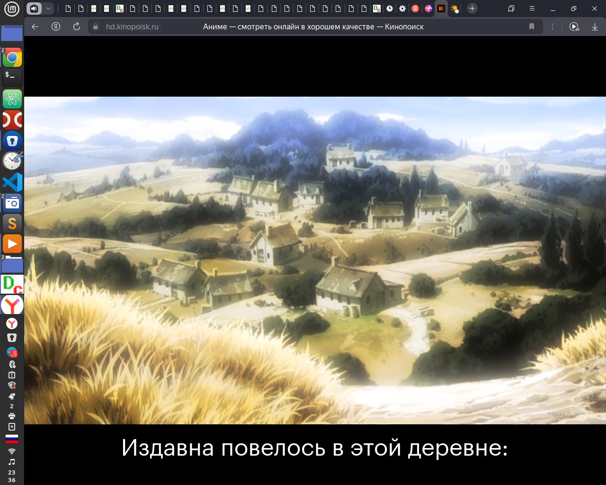Open the browser downloads panel
The width and height of the screenshot is (606, 485).
[x=595, y=27]
